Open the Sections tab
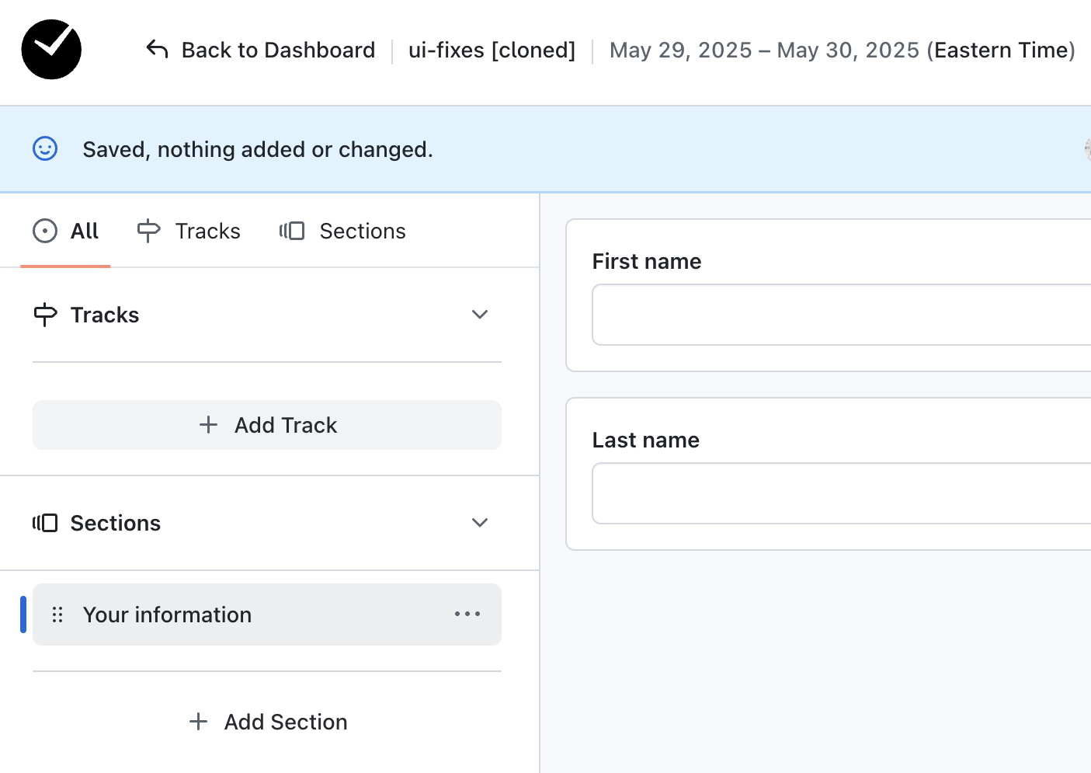The width and height of the screenshot is (1091, 773). coord(342,231)
